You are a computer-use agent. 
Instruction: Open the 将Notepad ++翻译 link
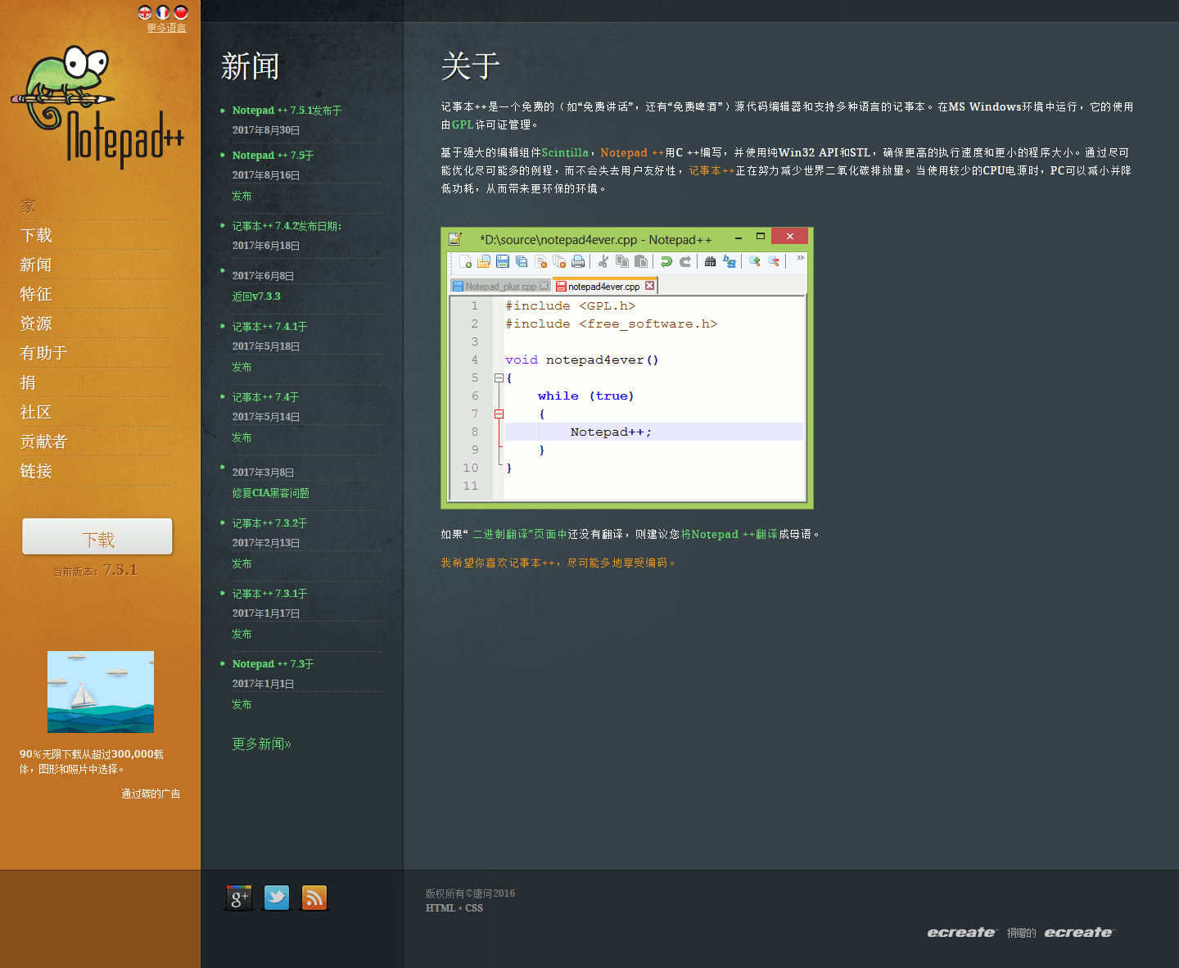[730, 534]
